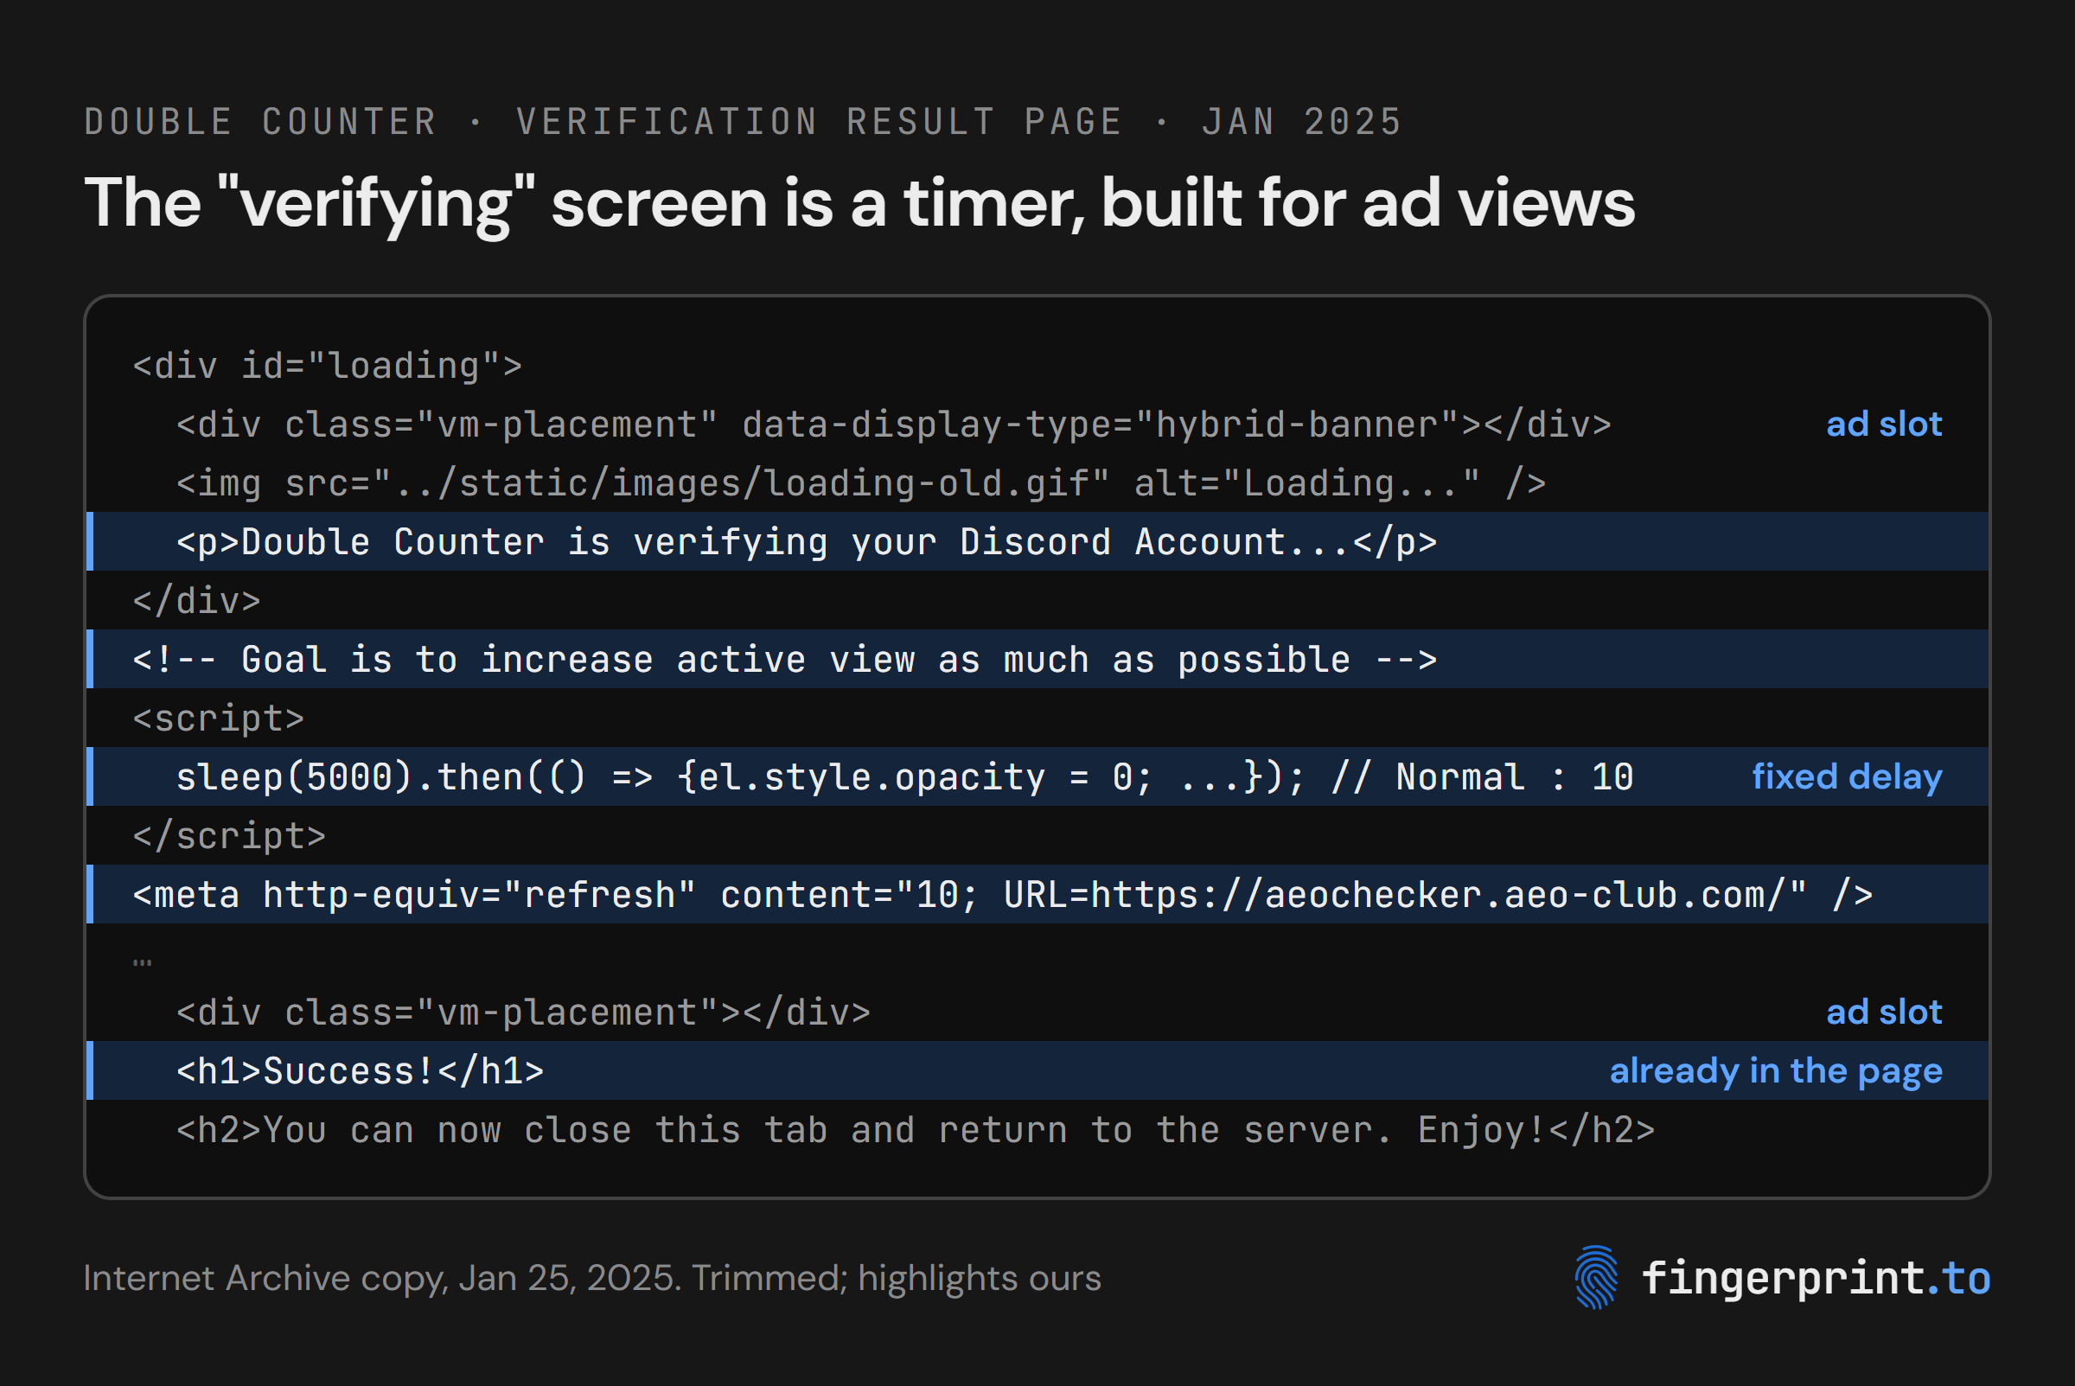The image size is (2075, 1386).
Task: Click the sleep(5000).then code line
Action: pos(1037,776)
